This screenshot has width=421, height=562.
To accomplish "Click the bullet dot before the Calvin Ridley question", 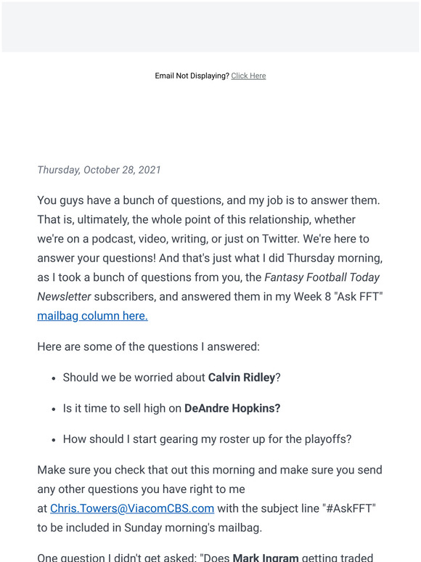I will (x=54, y=378).
